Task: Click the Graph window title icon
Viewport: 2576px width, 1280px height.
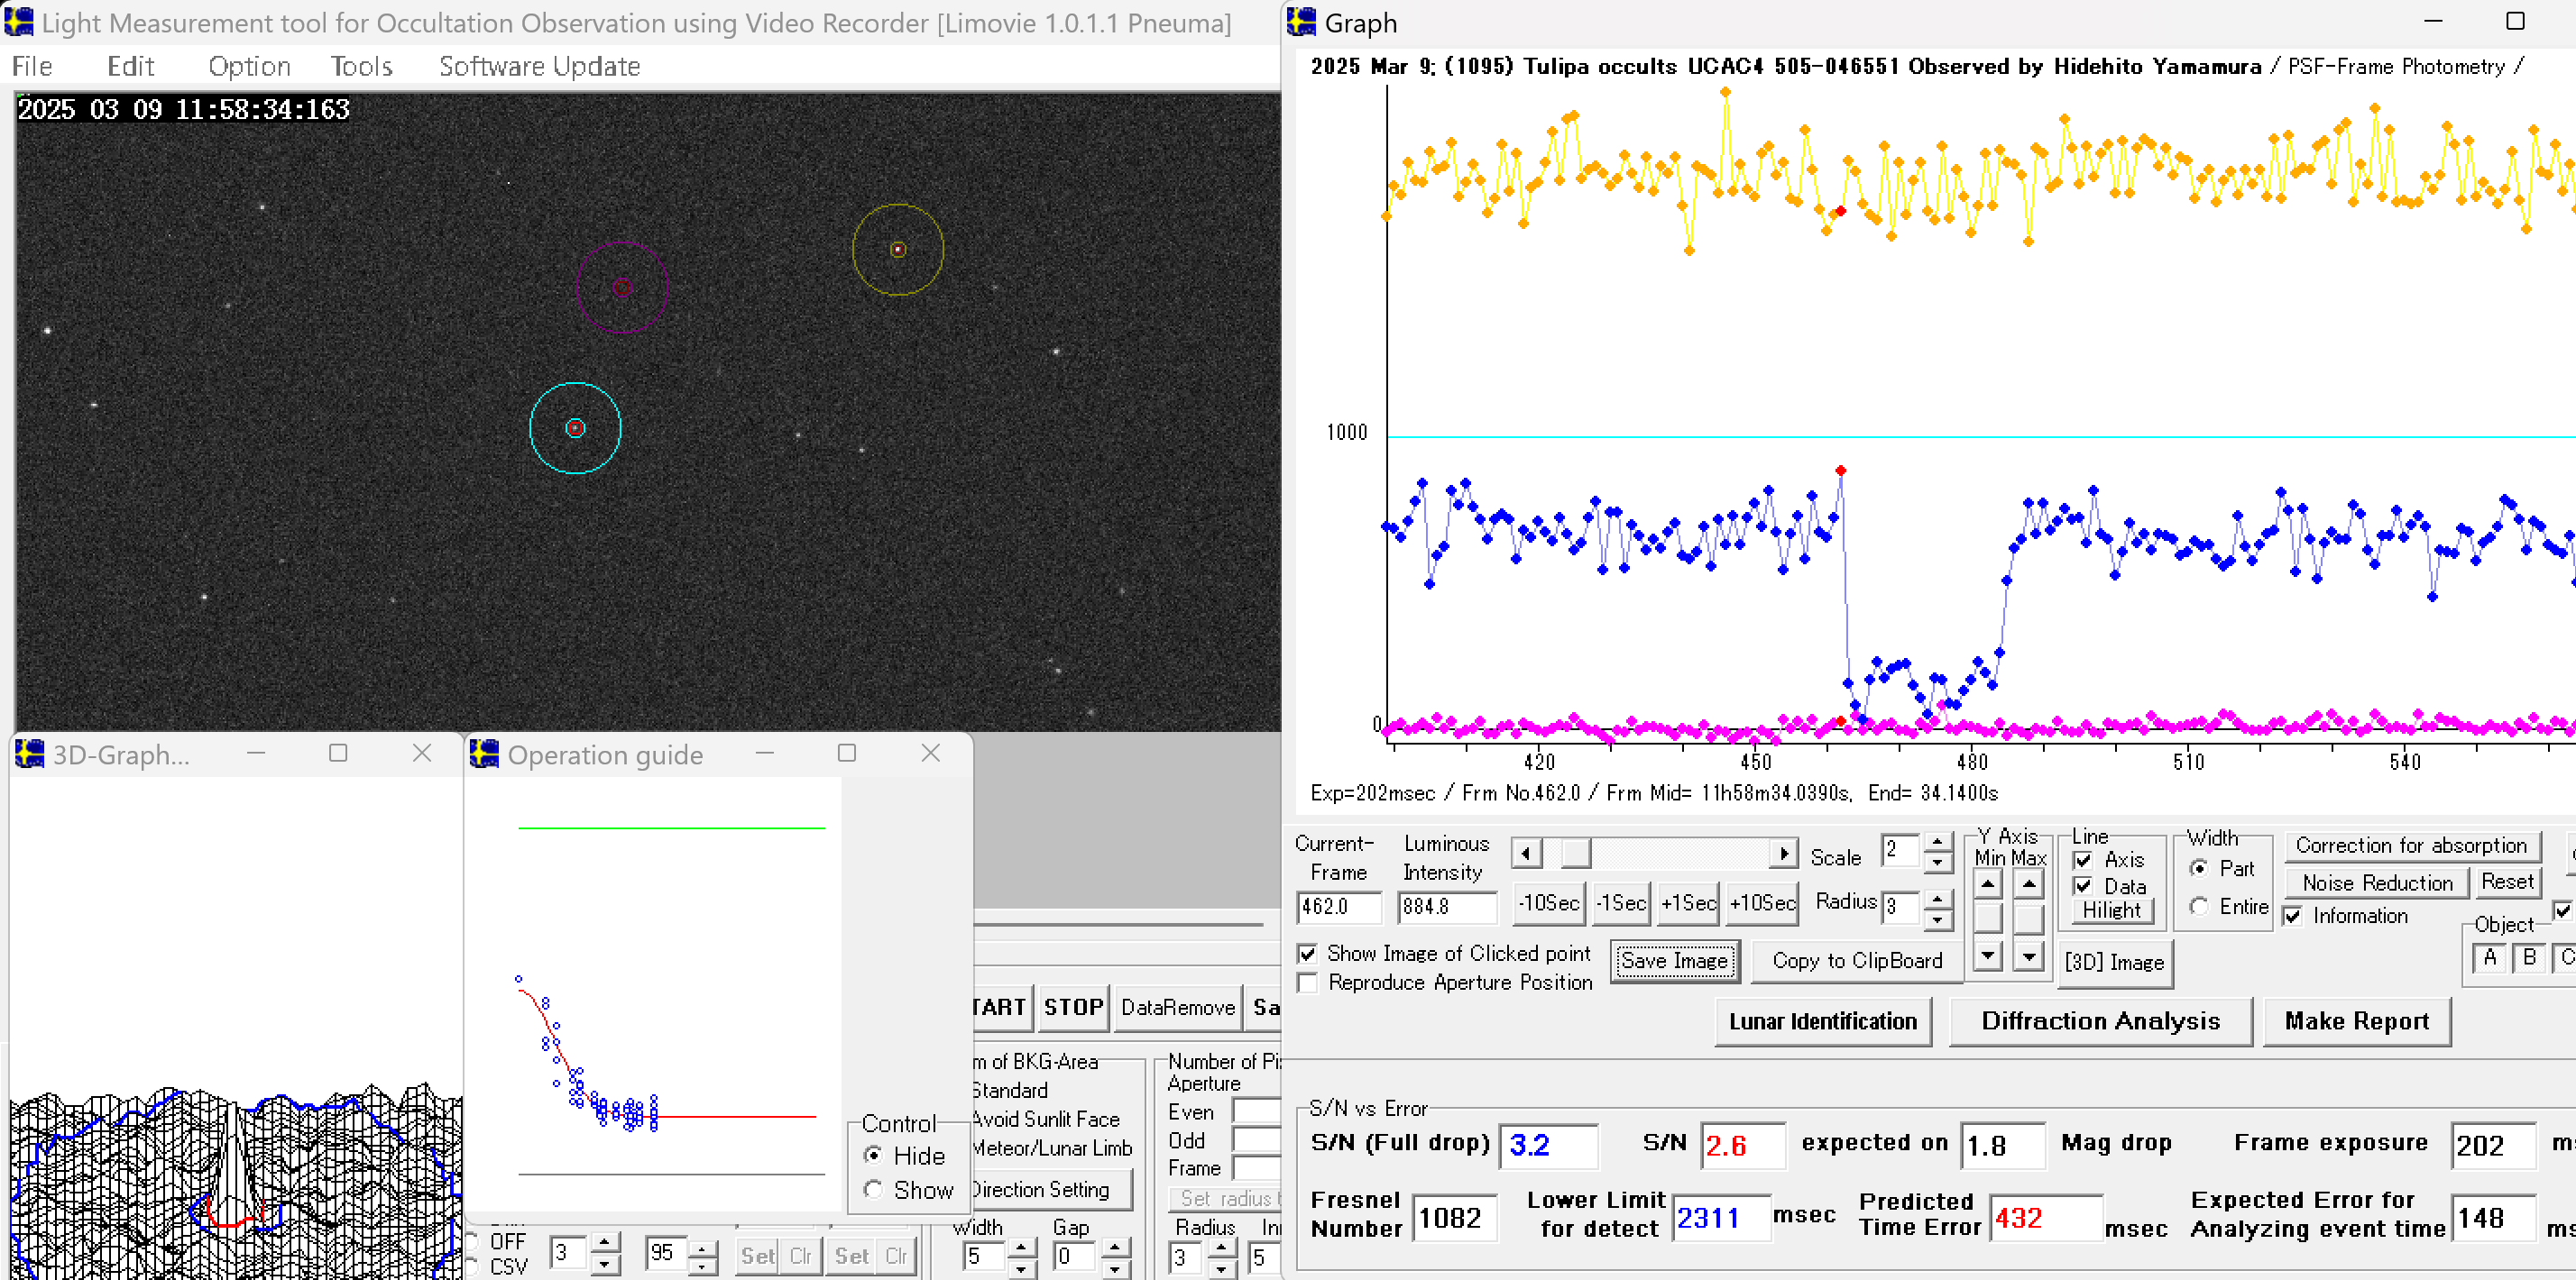Action: click(1301, 22)
